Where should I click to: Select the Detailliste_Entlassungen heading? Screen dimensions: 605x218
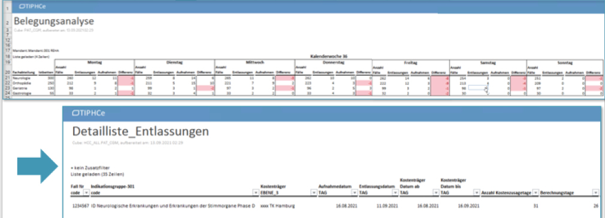tap(140, 131)
